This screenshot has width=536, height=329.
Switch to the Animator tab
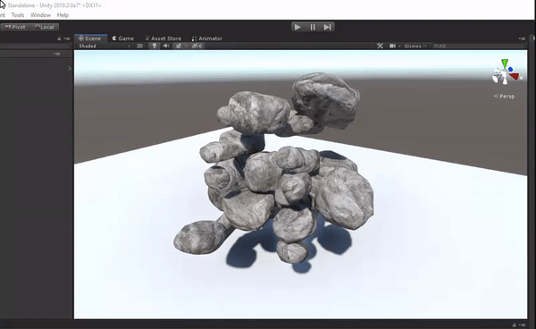point(207,38)
